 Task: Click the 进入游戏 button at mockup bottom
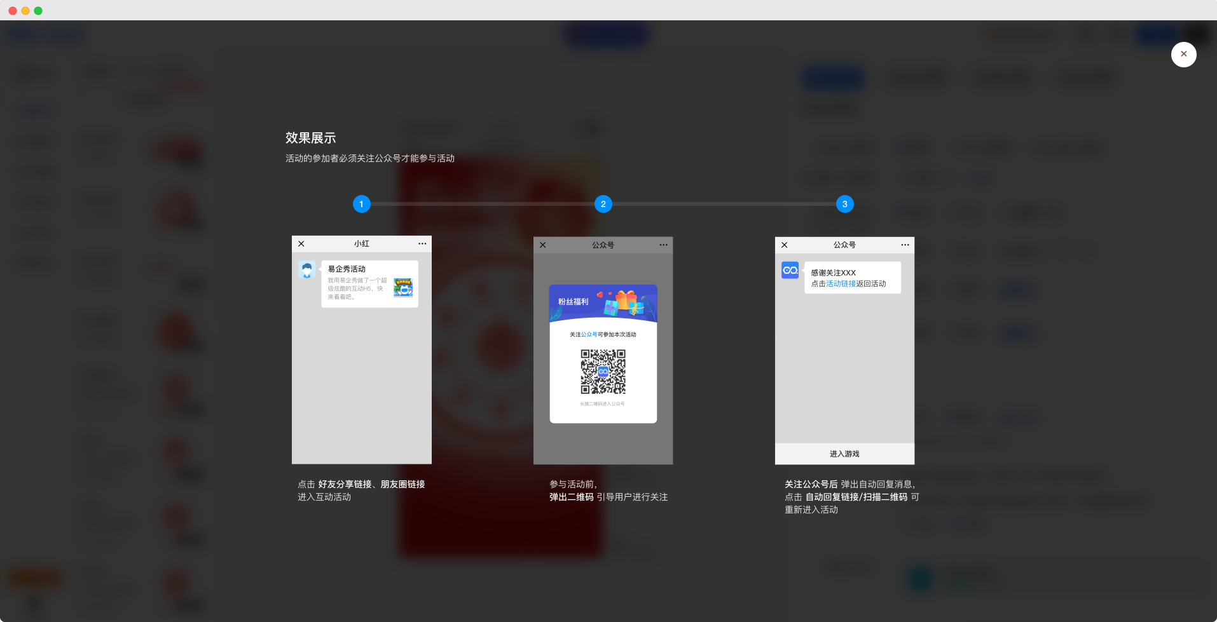pos(844,454)
